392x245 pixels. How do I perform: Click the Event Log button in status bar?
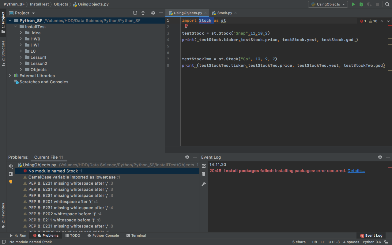(x=371, y=236)
